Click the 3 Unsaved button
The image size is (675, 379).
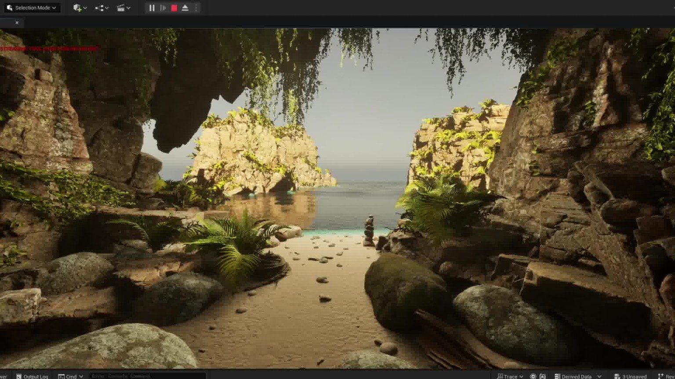click(630, 376)
